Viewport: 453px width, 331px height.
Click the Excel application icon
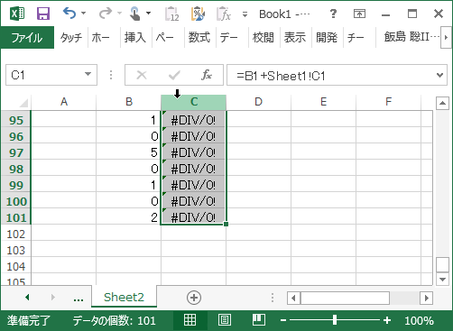click(17, 14)
